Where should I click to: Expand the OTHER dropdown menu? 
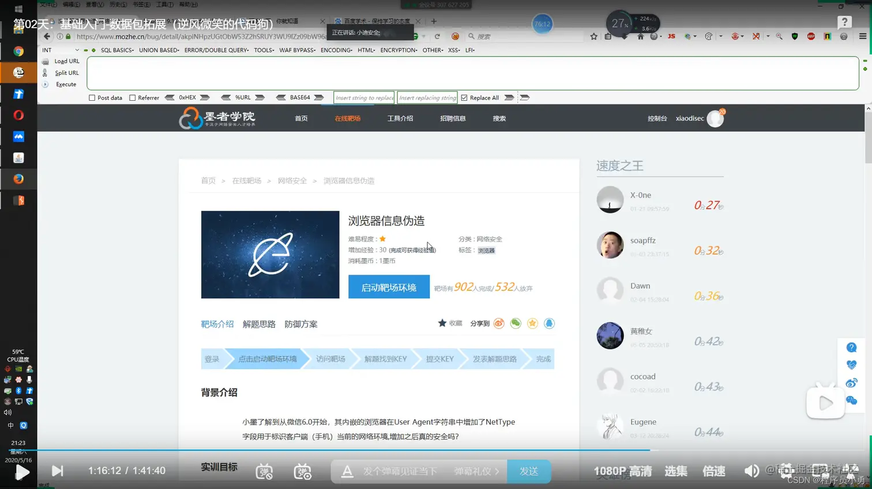pyautogui.click(x=433, y=50)
